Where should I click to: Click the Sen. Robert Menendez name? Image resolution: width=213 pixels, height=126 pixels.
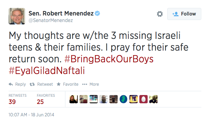61,13
